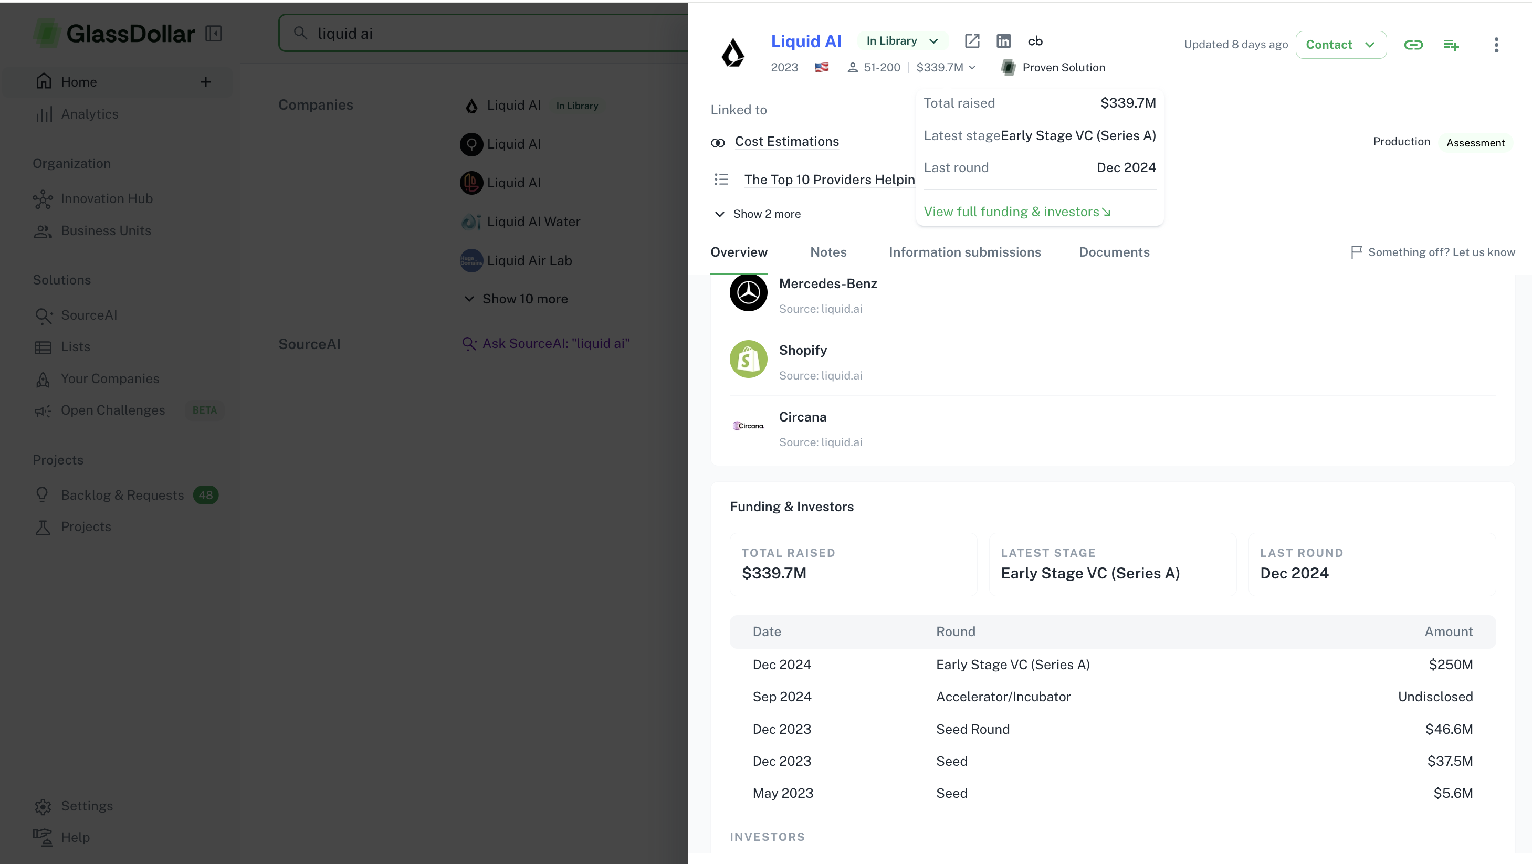Open the Documents tab

1114,252
